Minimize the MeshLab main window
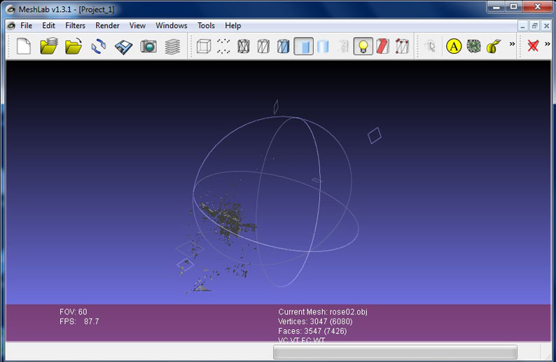 tap(496, 6)
